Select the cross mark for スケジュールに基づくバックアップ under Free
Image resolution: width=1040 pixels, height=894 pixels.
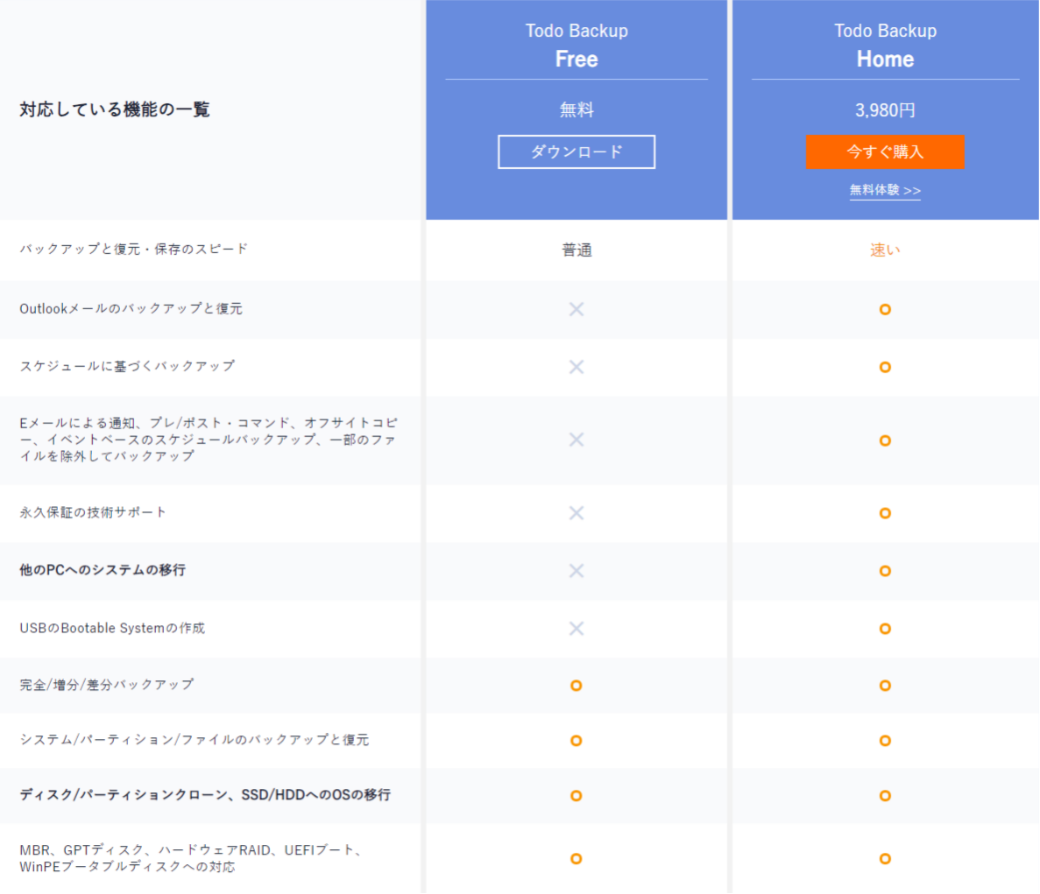576,367
